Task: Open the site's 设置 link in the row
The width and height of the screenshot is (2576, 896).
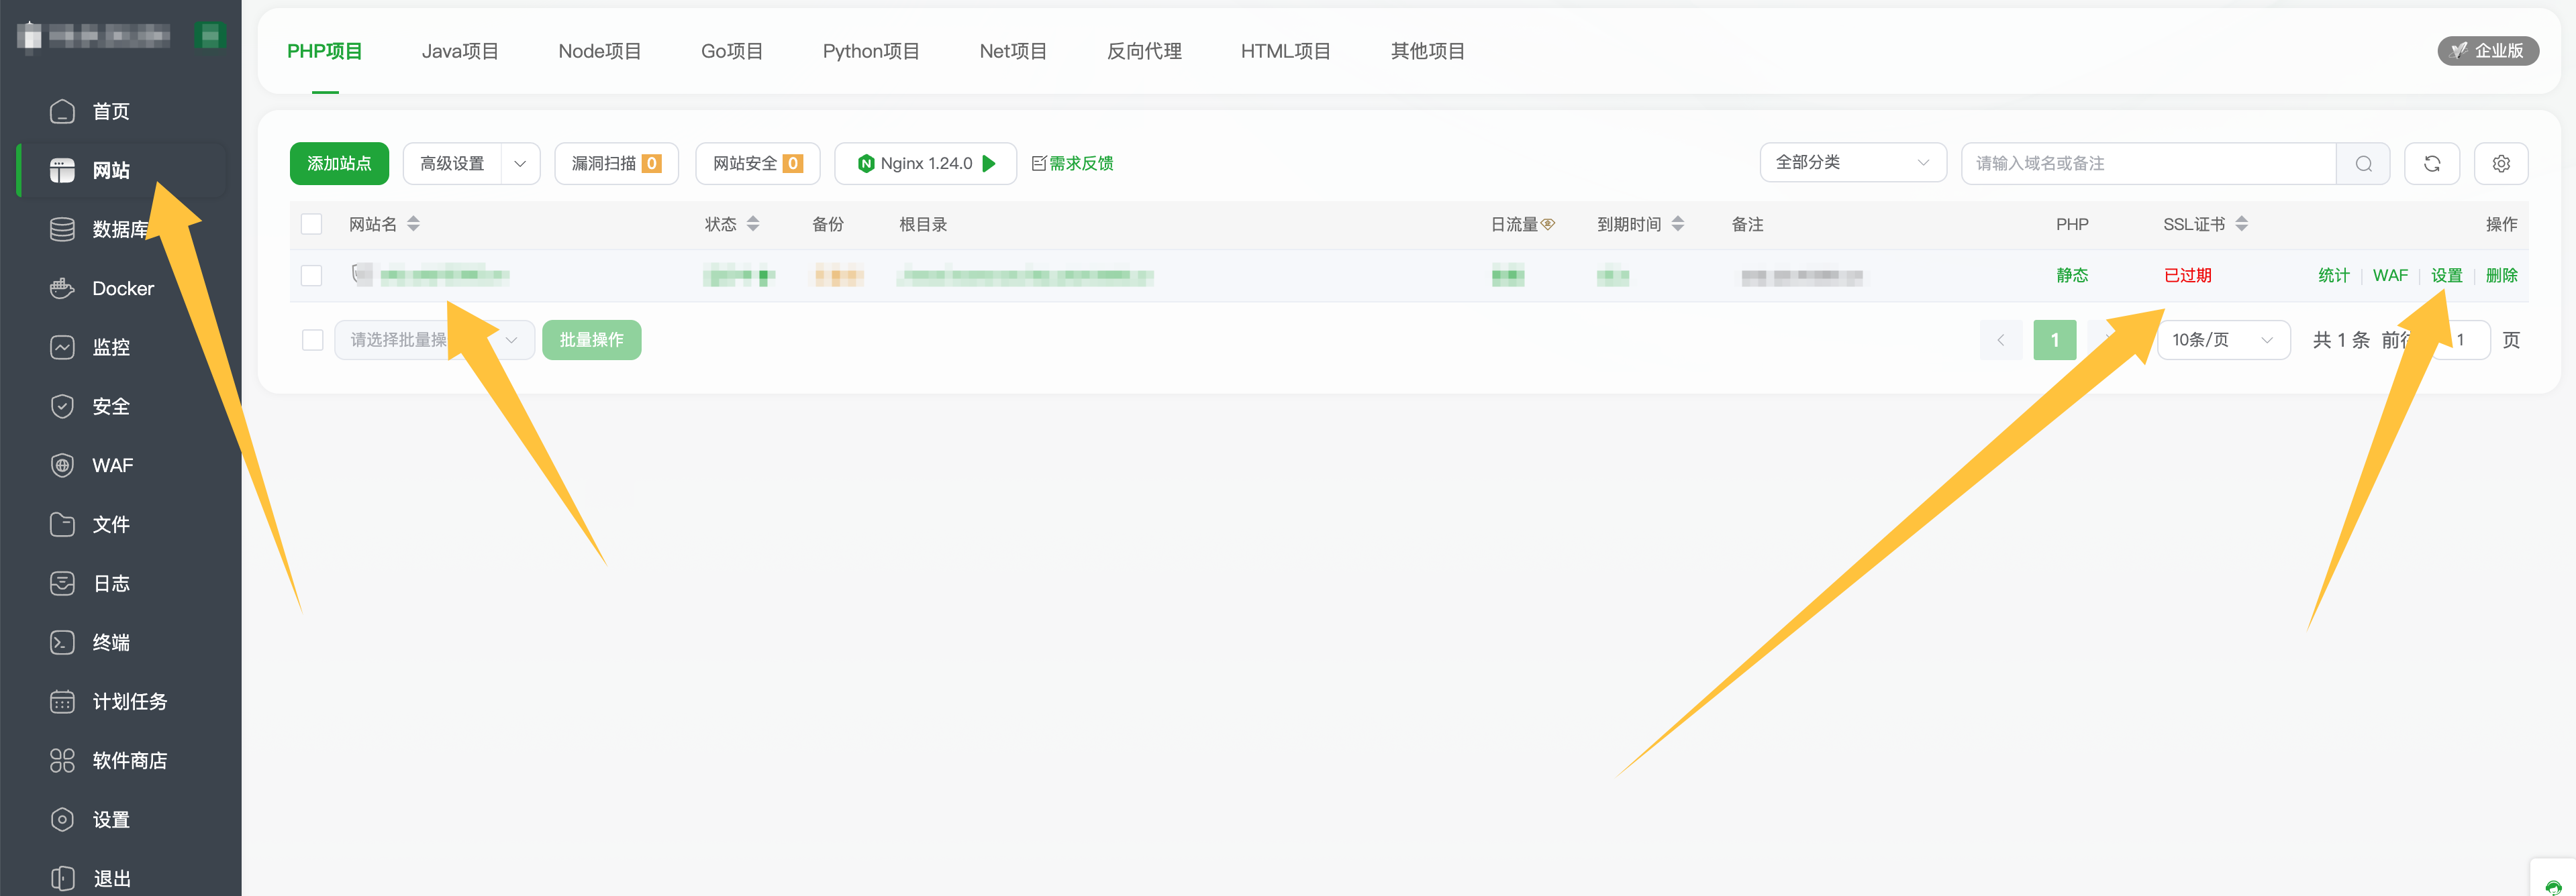Action: 2446,276
